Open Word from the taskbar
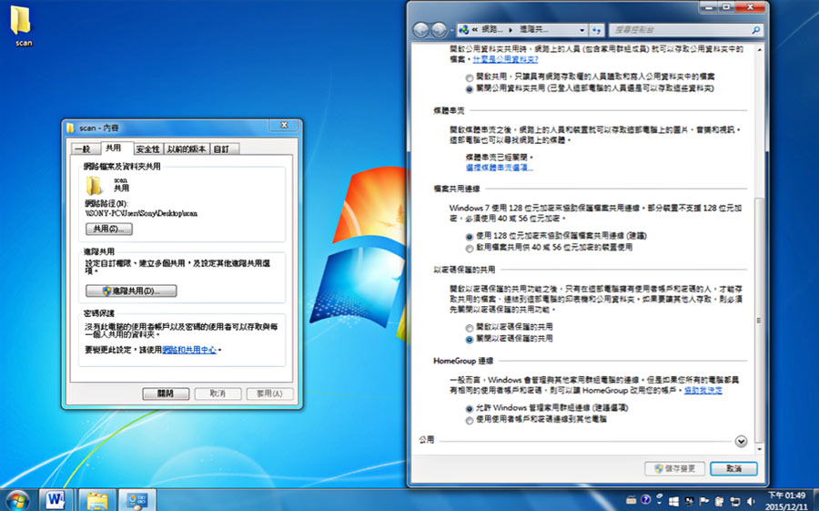Image resolution: width=819 pixels, height=511 pixels. click(x=56, y=500)
